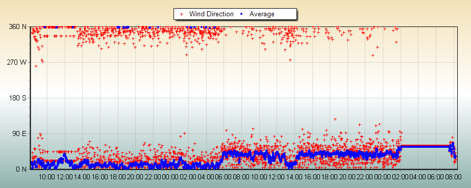Click the 180 S axis label
Viewport: 471px width, 188px height.
tap(18, 98)
